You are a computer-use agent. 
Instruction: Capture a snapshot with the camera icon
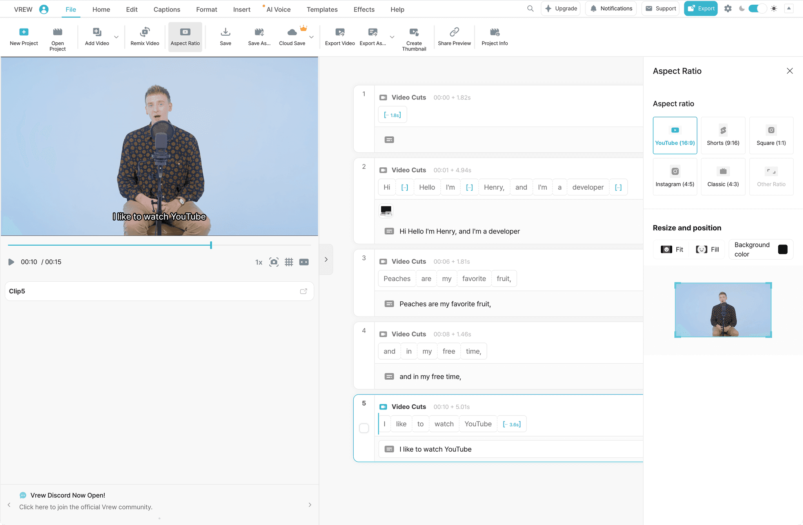[274, 262]
